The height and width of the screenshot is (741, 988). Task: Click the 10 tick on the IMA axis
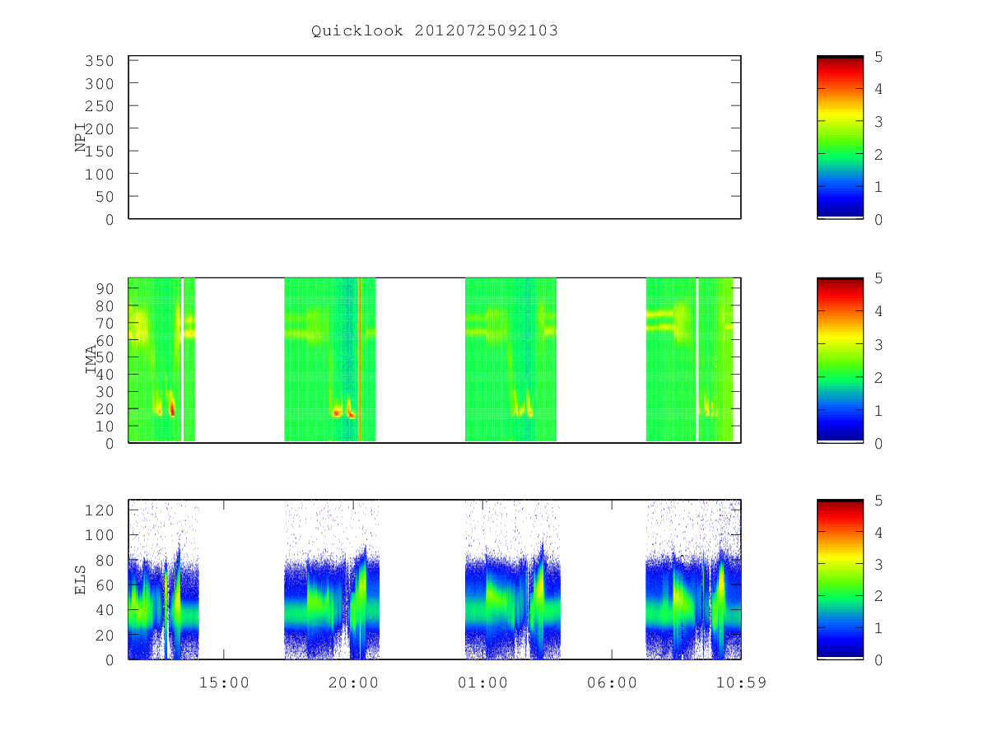click(x=105, y=426)
